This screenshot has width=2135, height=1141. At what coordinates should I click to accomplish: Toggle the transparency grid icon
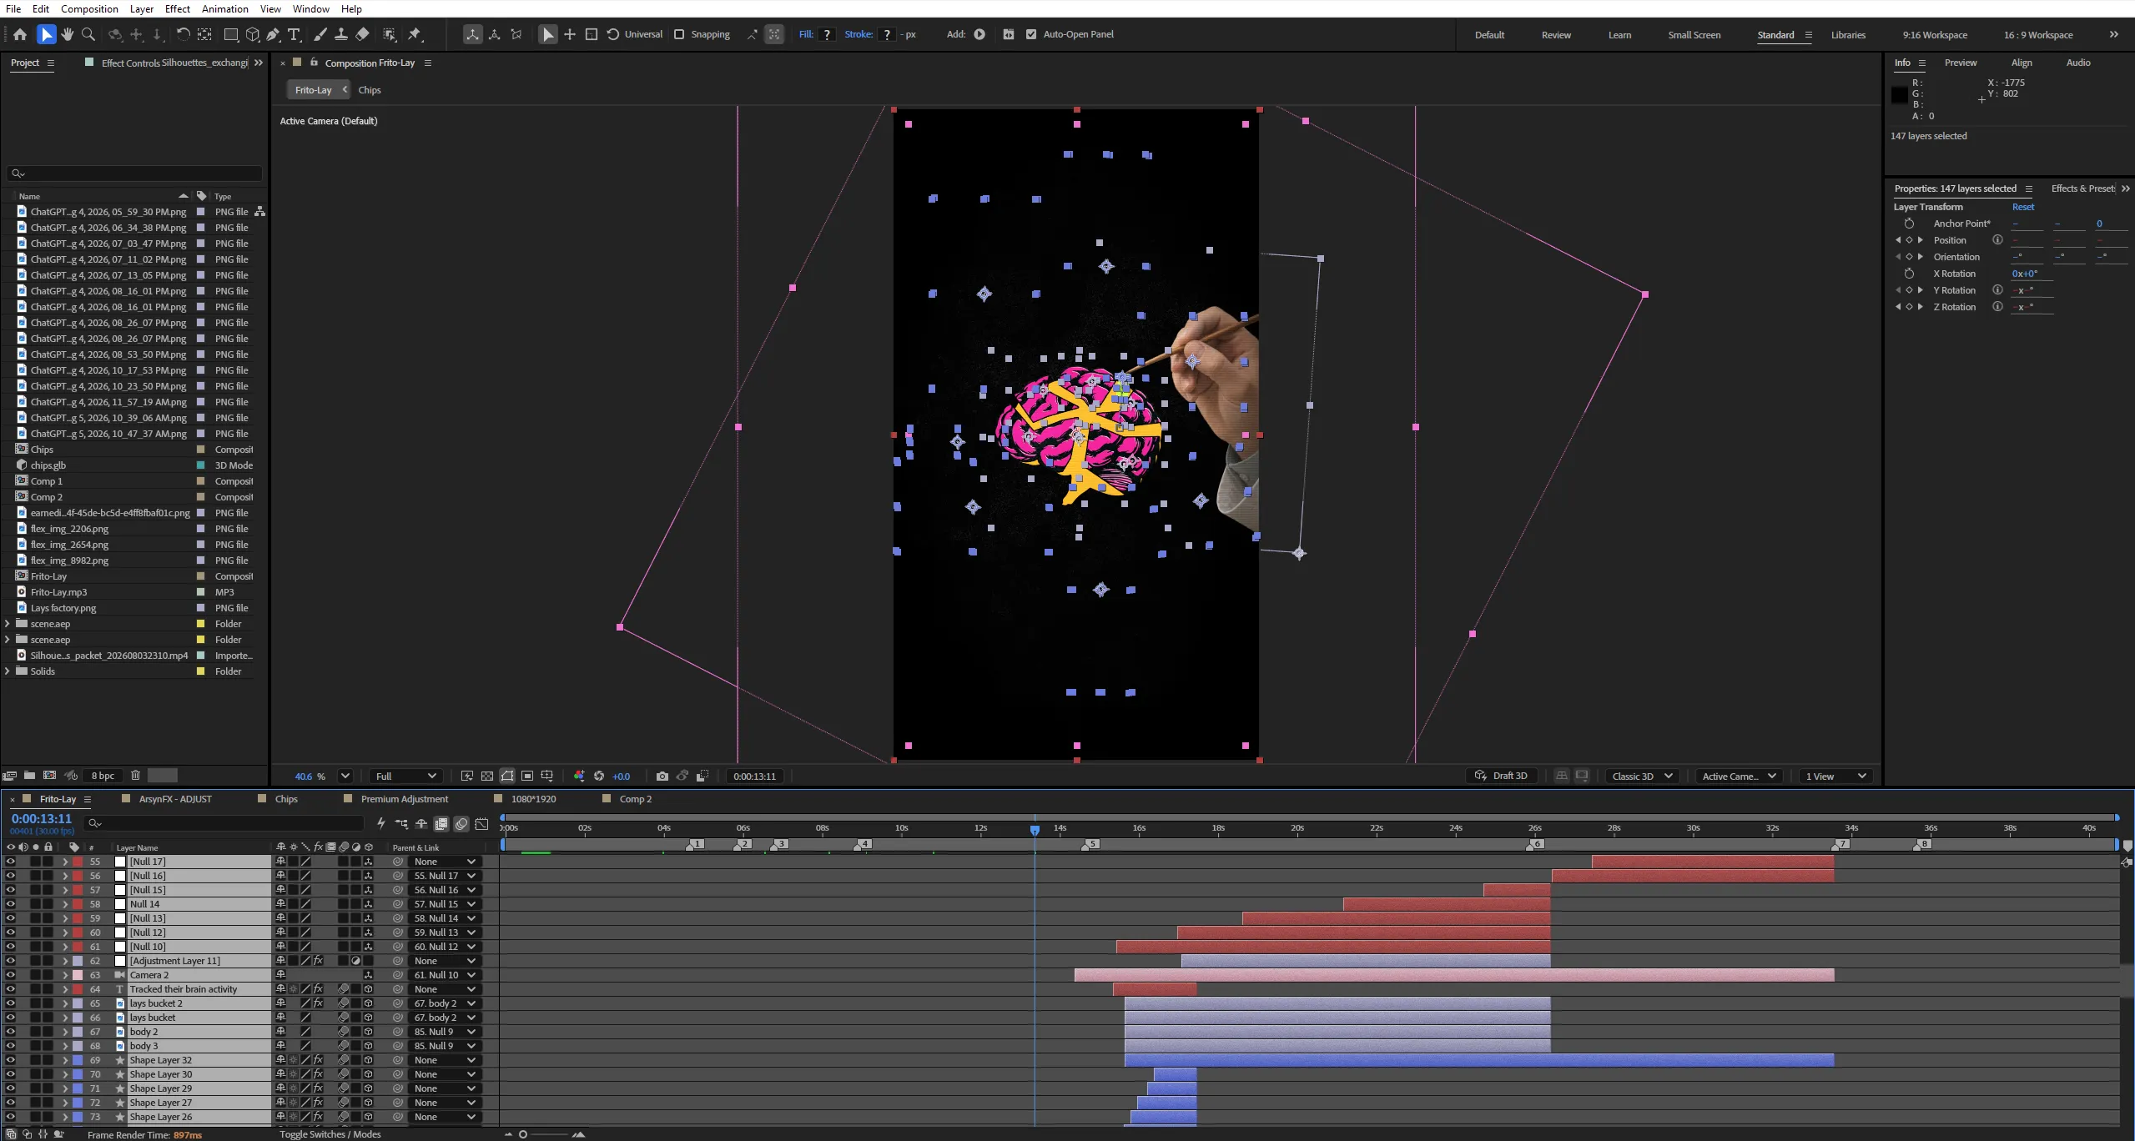[x=487, y=776]
